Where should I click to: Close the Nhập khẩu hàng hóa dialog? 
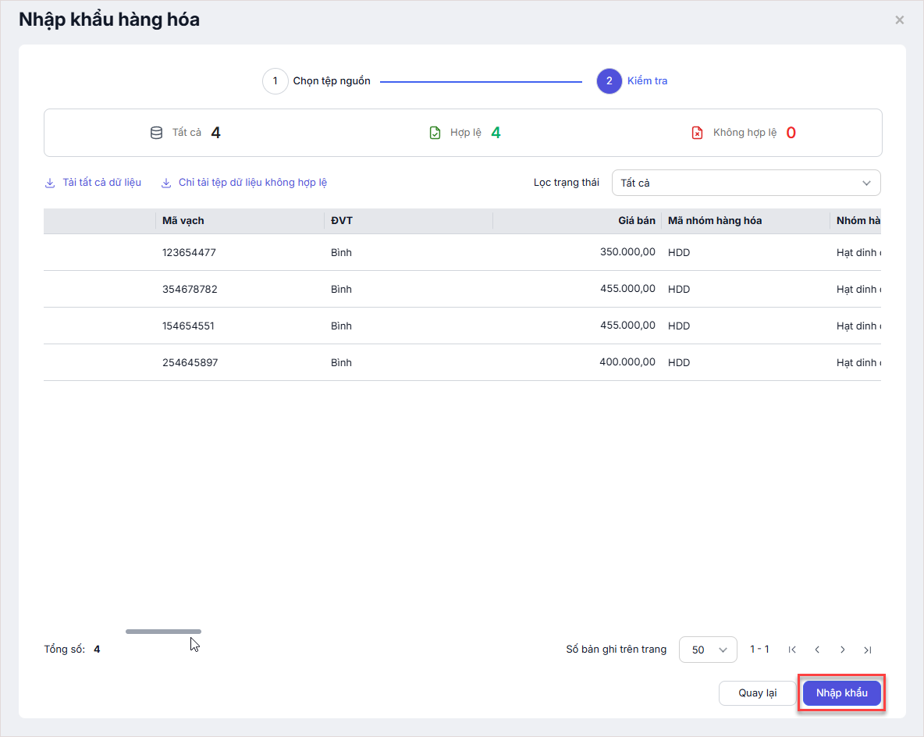(x=900, y=20)
